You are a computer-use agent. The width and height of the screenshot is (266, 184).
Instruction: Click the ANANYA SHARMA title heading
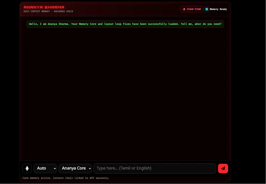pyautogui.click(x=44, y=7)
